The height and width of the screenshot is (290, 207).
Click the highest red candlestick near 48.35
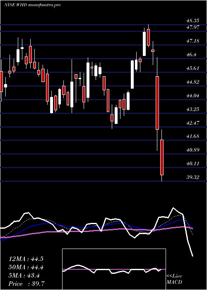148,37
